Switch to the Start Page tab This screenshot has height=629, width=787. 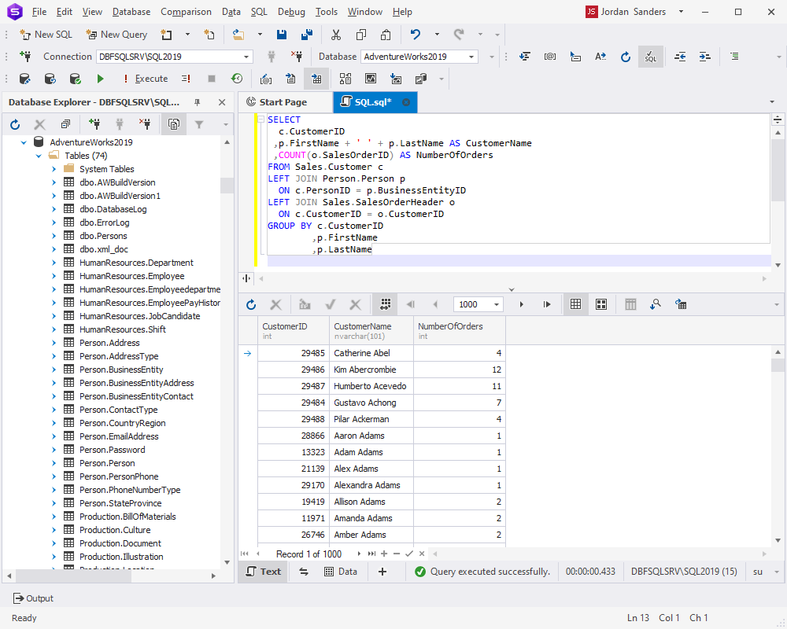(283, 102)
